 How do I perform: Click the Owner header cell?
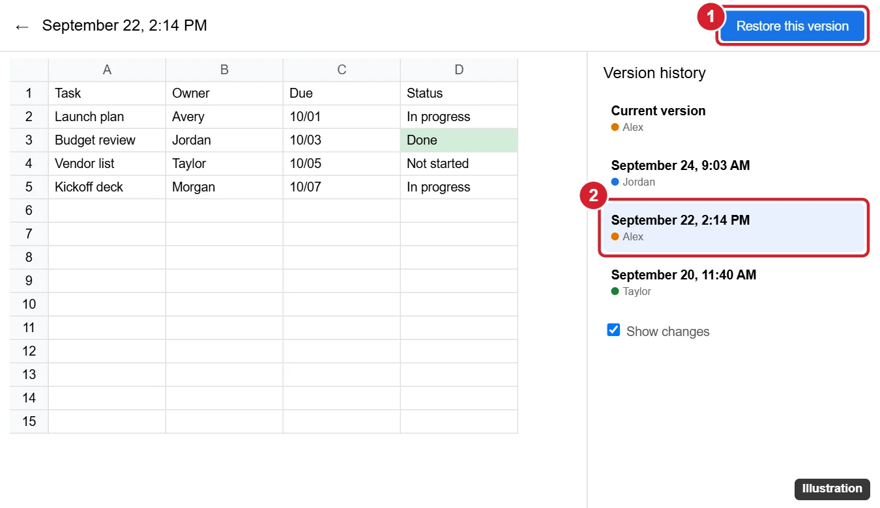pos(224,93)
